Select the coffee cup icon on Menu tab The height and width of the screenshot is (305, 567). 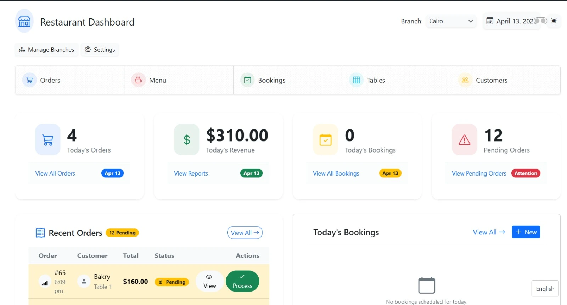[x=138, y=80]
